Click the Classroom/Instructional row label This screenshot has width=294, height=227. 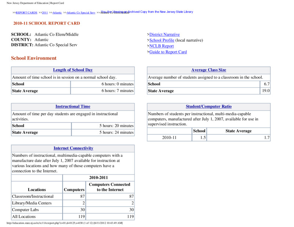click(33, 197)
